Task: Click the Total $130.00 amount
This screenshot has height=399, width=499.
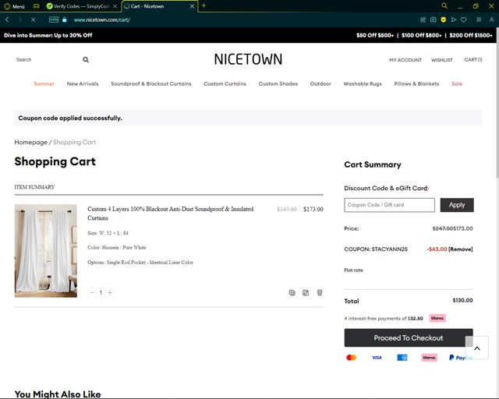Action: (x=462, y=300)
